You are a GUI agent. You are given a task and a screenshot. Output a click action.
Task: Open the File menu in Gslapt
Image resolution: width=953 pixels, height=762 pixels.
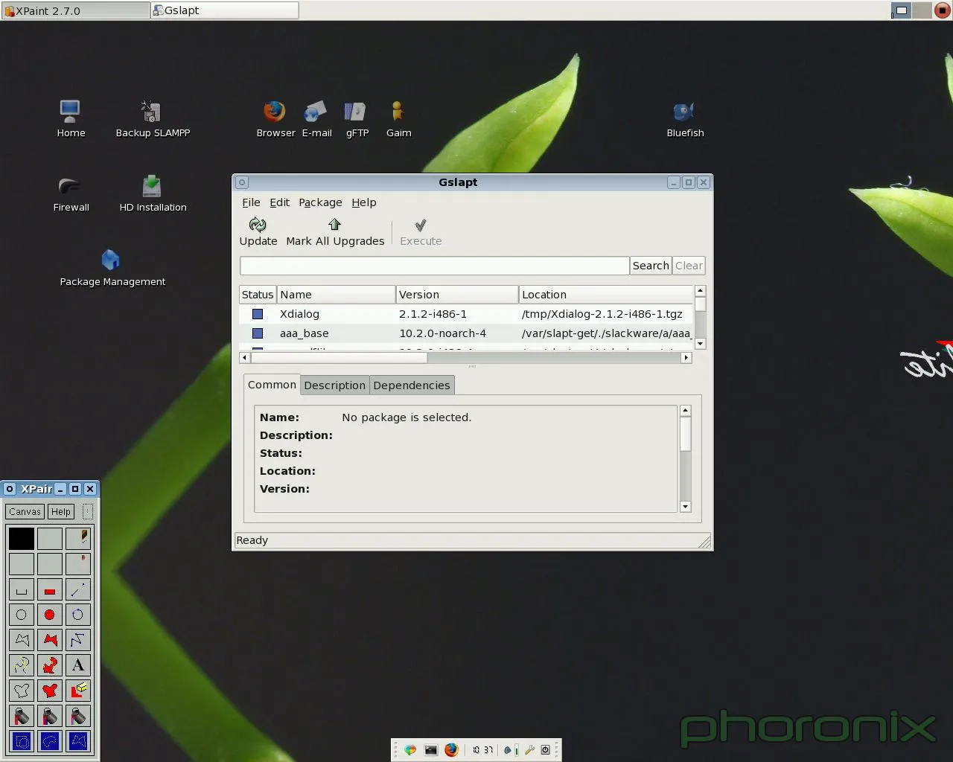[x=251, y=202]
